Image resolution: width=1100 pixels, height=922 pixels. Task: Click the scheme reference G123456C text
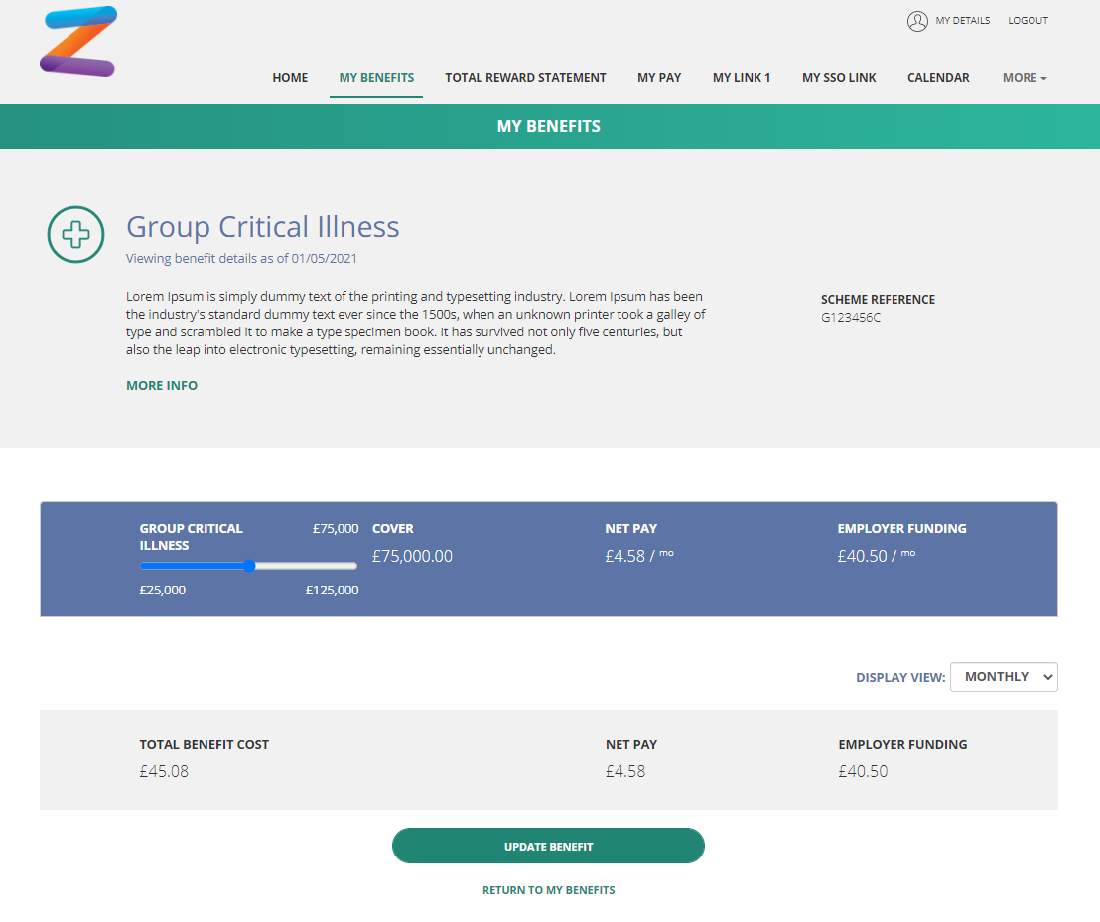click(850, 317)
